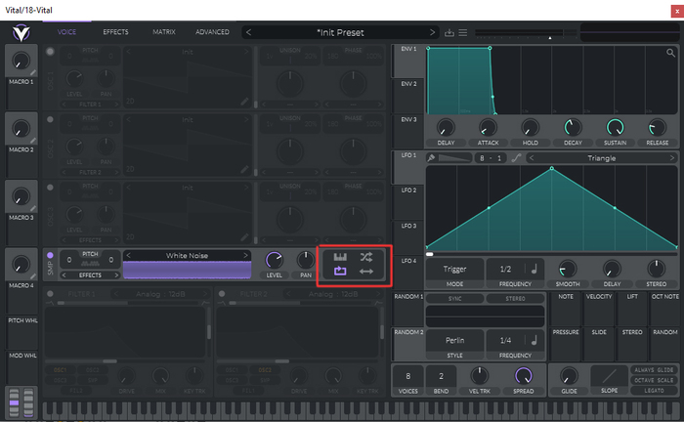Click the sampler bounce double-arrow icon
The width and height of the screenshot is (684, 422).
click(x=365, y=272)
